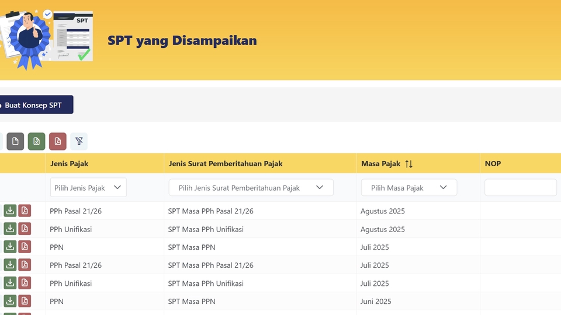This screenshot has height=315, width=561.
Task: Click the gray plain file export icon
Action: (15, 141)
